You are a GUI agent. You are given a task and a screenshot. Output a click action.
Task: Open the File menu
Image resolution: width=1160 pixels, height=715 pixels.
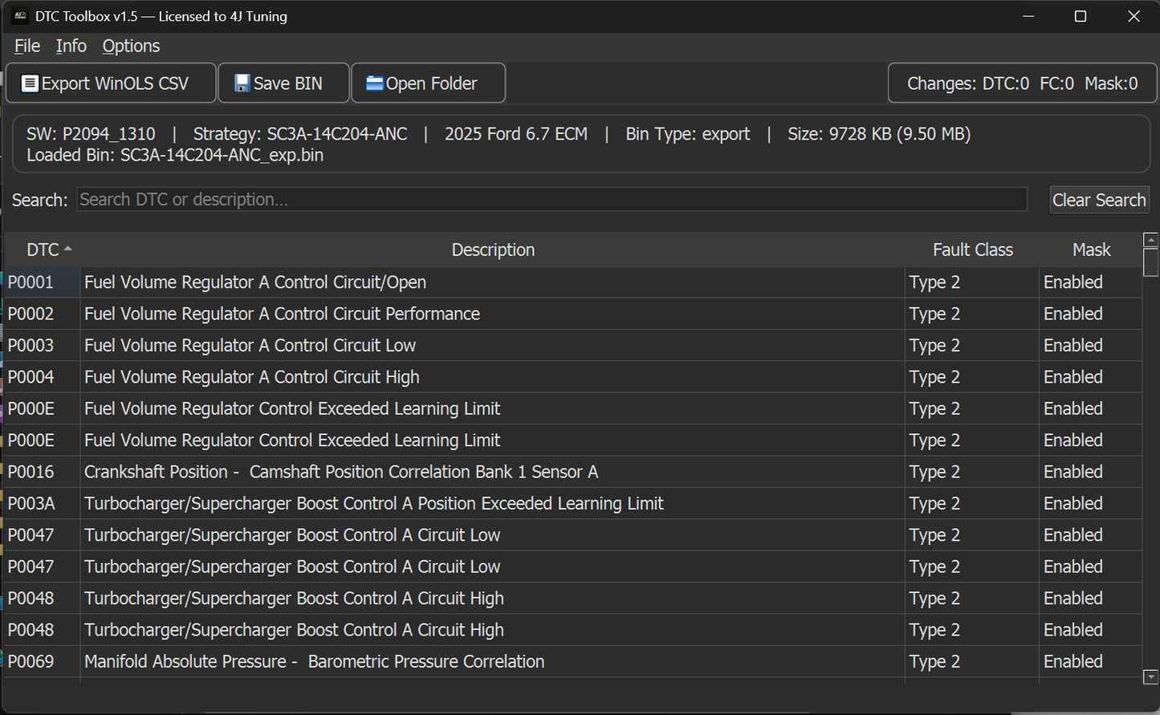click(x=26, y=46)
